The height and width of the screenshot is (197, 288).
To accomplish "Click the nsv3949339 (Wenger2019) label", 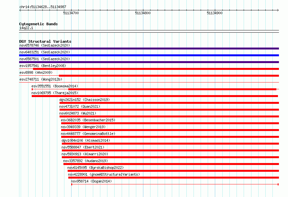I will coord(83,127).
